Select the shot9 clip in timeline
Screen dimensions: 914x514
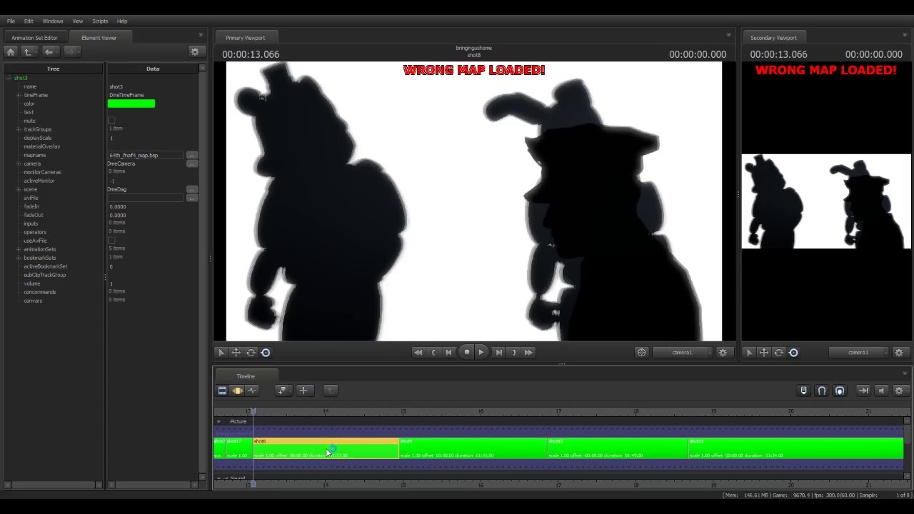point(472,448)
